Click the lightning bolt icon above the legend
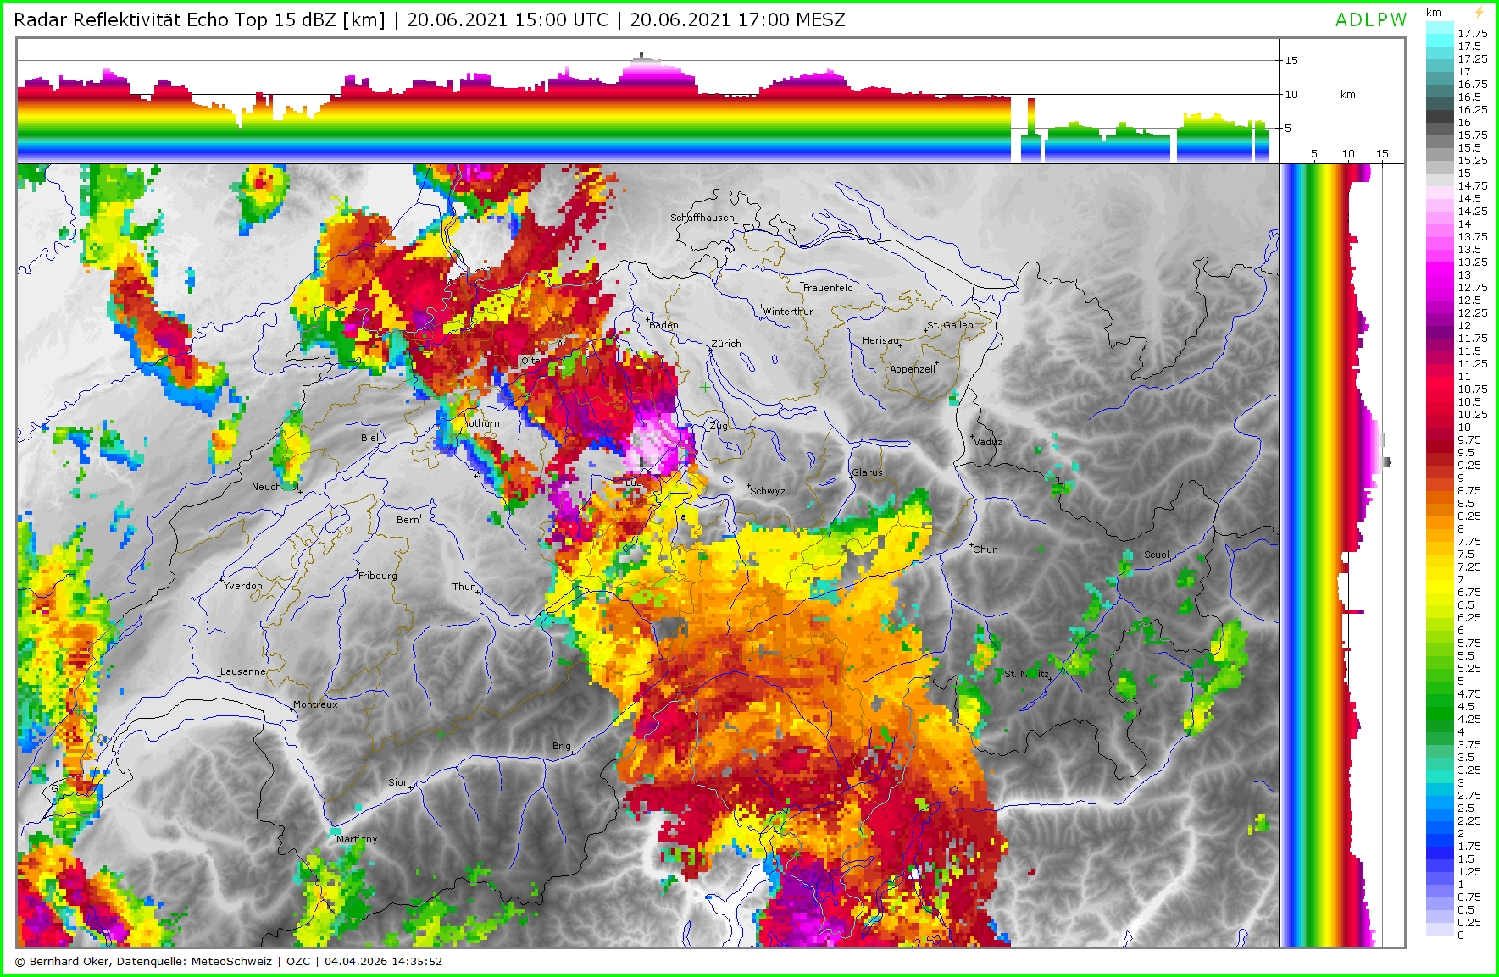Screen dimensions: 1499x977 click(1479, 12)
